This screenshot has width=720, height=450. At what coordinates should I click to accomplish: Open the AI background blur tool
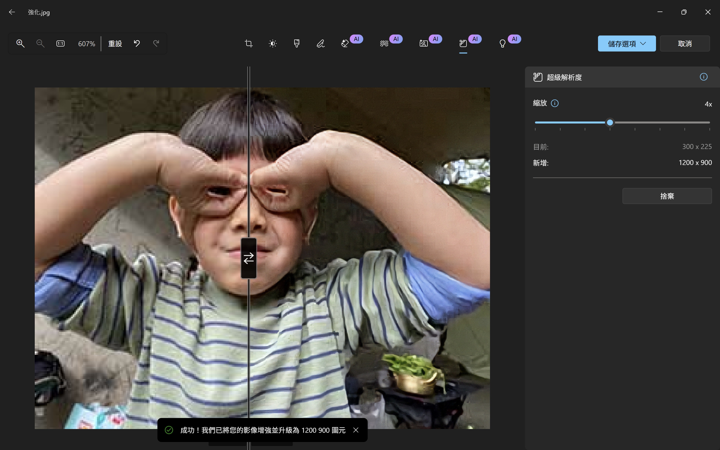[x=384, y=43]
